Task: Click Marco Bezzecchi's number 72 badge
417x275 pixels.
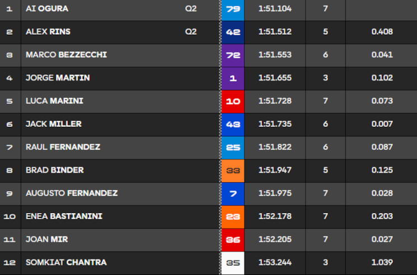Action: [233, 55]
